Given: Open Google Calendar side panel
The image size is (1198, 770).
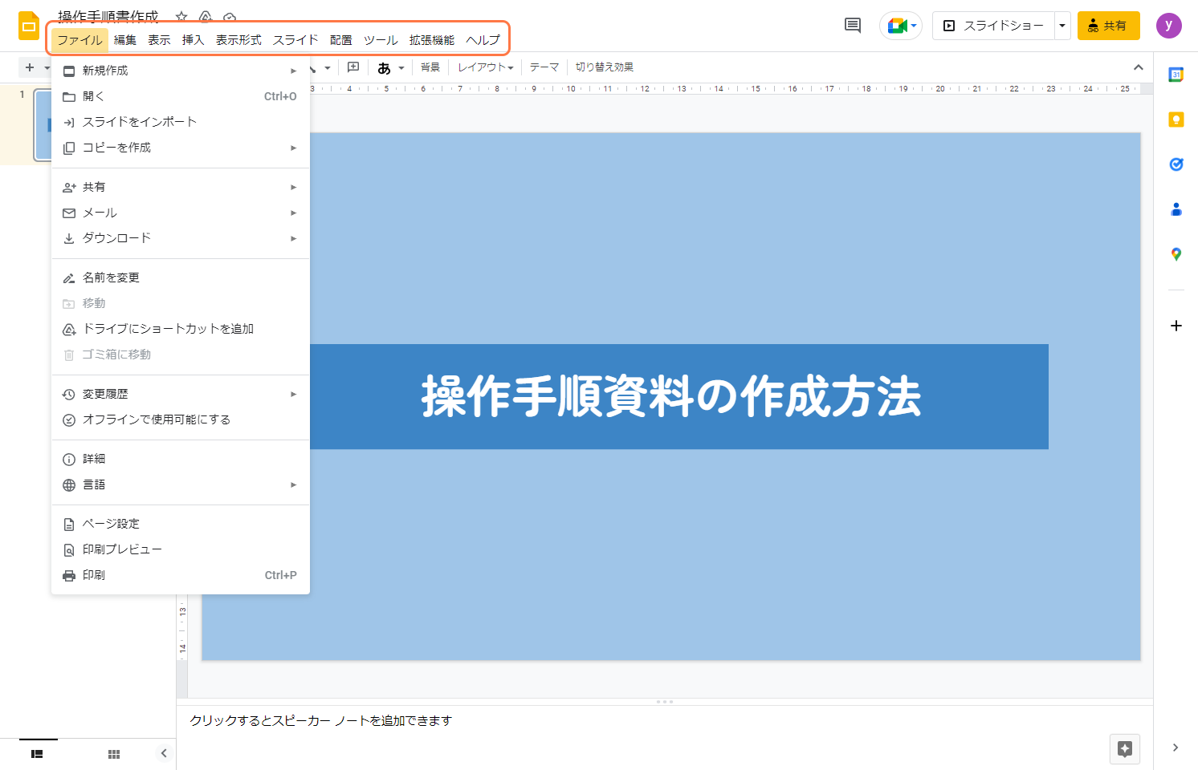Looking at the screenshot, I should [x=1176, y=75].
